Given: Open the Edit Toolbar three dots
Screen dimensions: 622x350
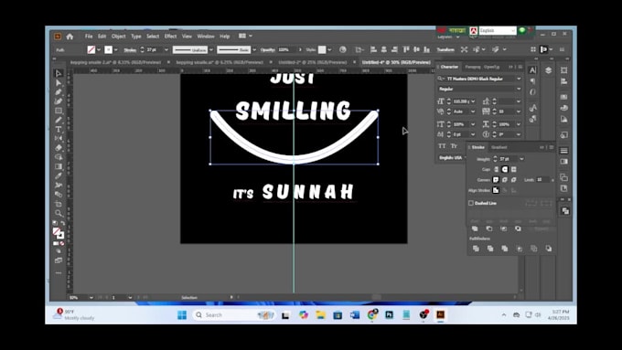Looking at the screenshot, I should (x=59, y=272).
